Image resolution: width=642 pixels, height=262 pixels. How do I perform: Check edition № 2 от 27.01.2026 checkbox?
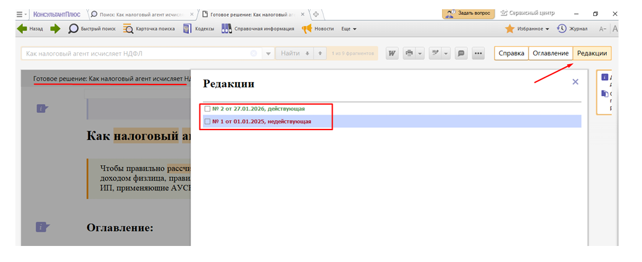click(x=207, y=109)
